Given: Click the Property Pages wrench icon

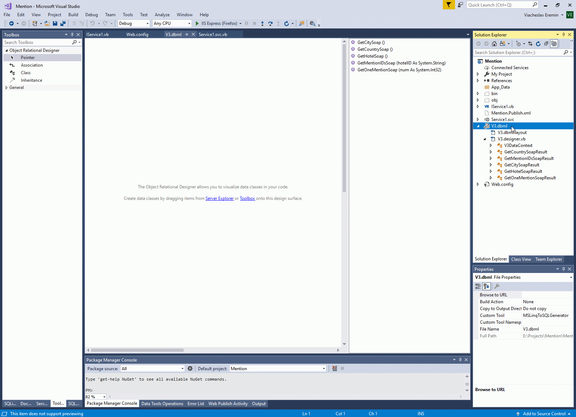Looking at the screenshot, I should click(x=497, y=286).
